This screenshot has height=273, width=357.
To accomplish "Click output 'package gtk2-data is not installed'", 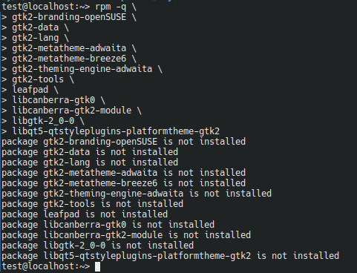I will (x=90, y=152).
